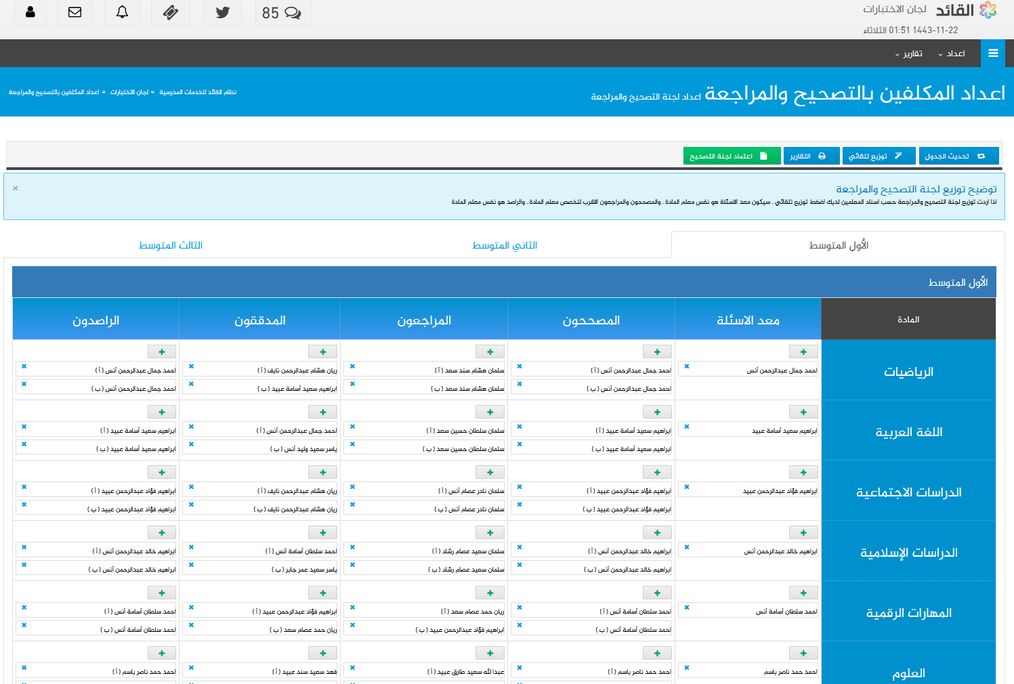Image resolution: width=1014 pixels, height=684 pixels.
Task: Expand the اعداد dropdown menu
Action: click(x=951, y=54)
